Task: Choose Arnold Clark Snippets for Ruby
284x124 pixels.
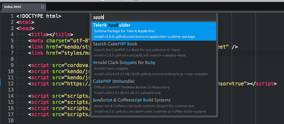Action: click(x=154, y=69)
